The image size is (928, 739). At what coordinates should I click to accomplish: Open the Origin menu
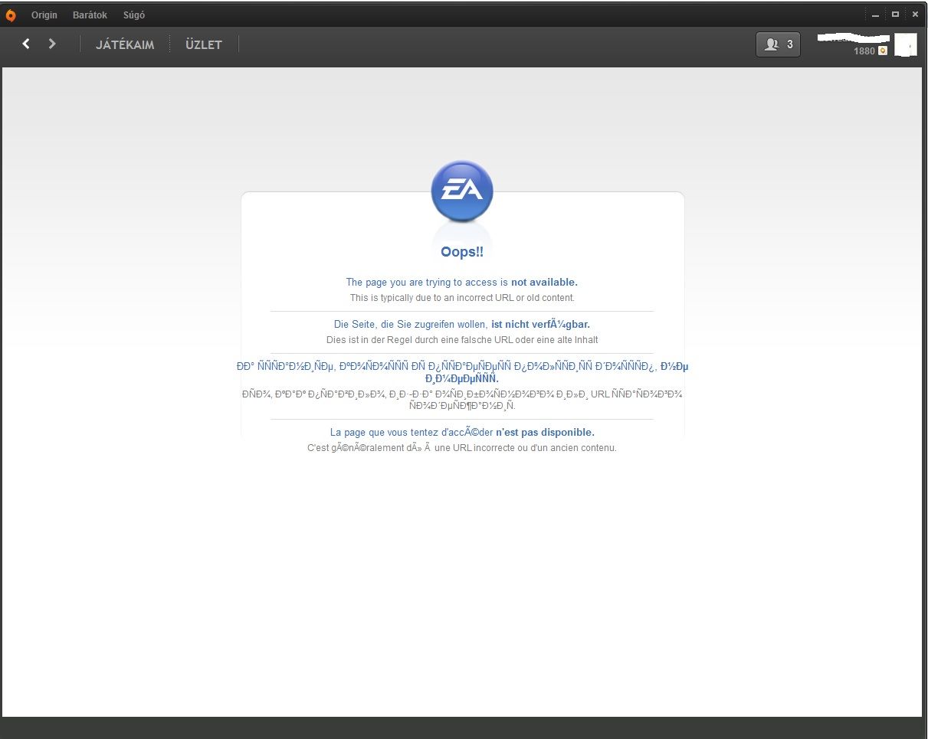point(44,15)
